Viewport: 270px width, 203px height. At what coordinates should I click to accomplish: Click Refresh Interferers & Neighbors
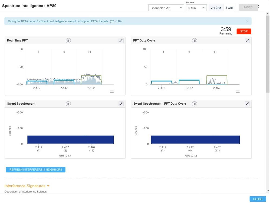pos(36,170)
